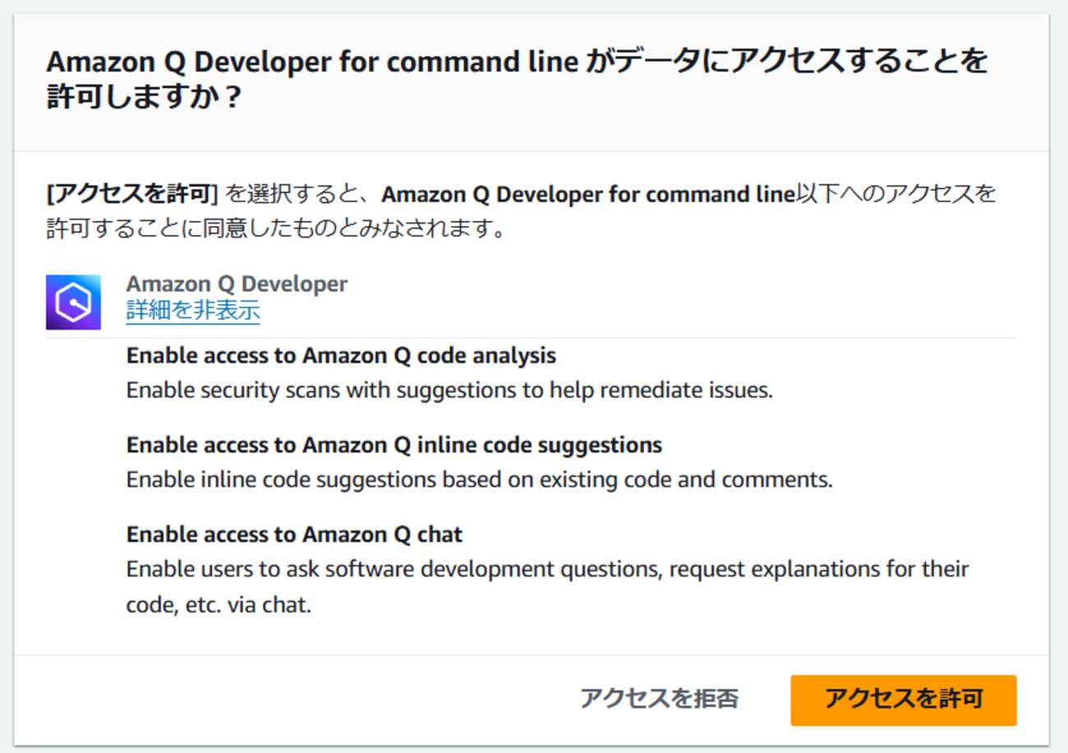Collapse details via 詳細を非表示 link
The image size is (1068, 753).
click(x=193, y=311)
